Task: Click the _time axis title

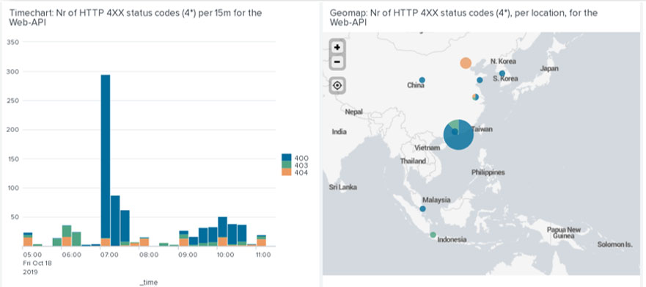Action: click(x=148, y=283)
